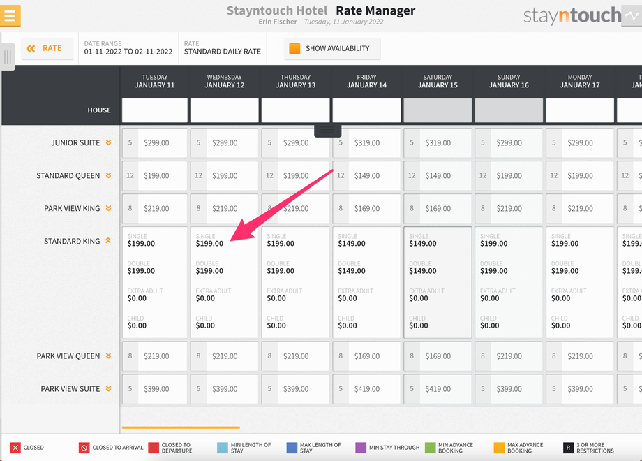Image resolution: width=642 pixels, height=461 pixels.
Task: Select the Wednesday January 12 column header
Action: tap(225, 81)
